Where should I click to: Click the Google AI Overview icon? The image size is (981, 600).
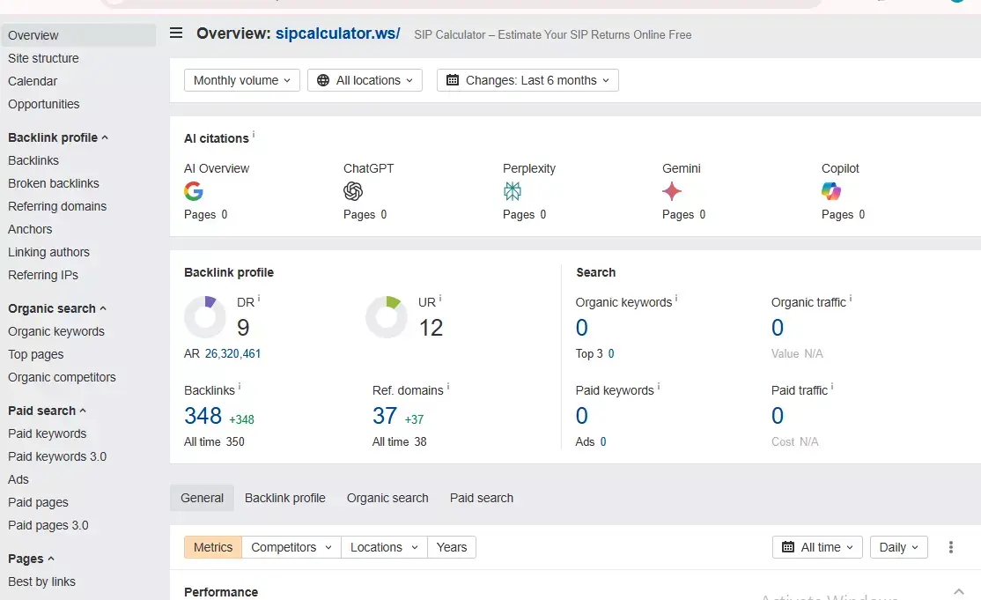(x=194, y=191)
